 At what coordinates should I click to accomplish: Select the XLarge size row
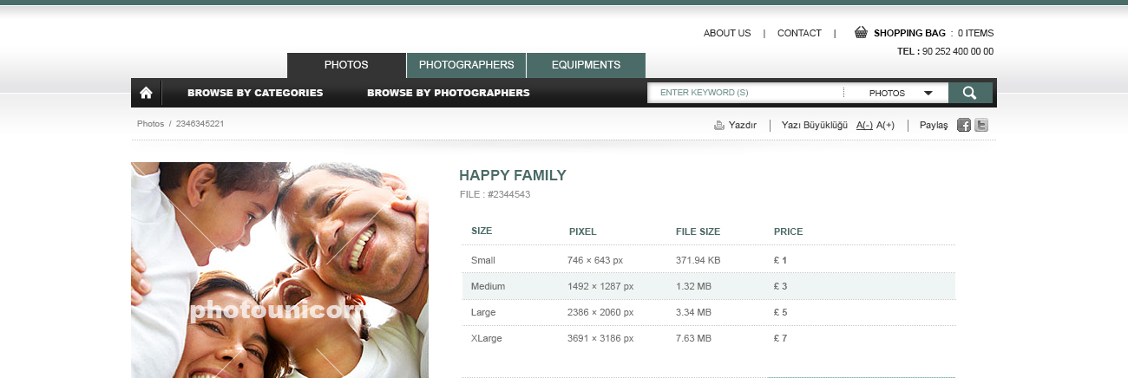coord(708,338)
